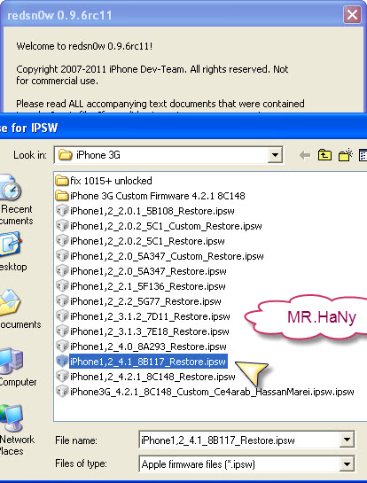This screenshot has width=367, height=483.
Task: Select file name iPhone1,2_3.1.3_7E18_Restore.ipsw
Action: (150, 331)
